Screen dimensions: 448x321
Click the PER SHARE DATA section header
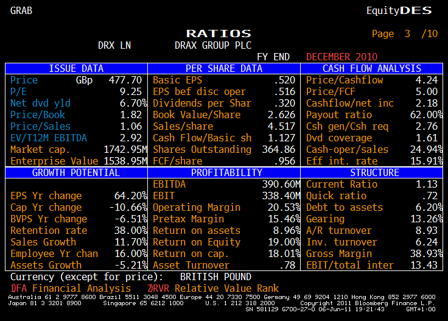[224, 69]
